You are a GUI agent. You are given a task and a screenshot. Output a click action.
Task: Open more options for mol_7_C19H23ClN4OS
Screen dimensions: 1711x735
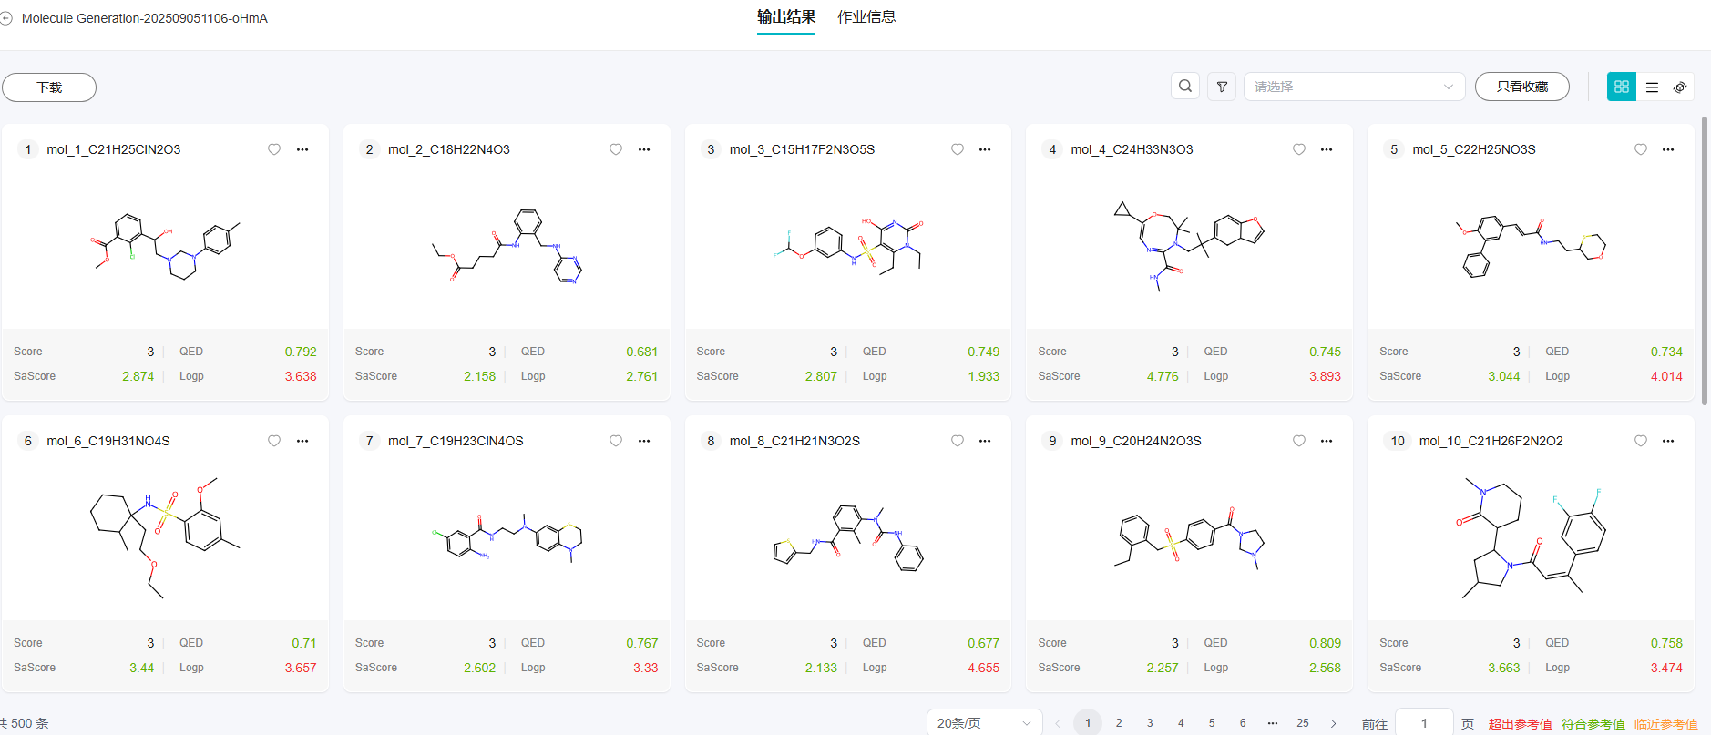click(x=644, y=441)
